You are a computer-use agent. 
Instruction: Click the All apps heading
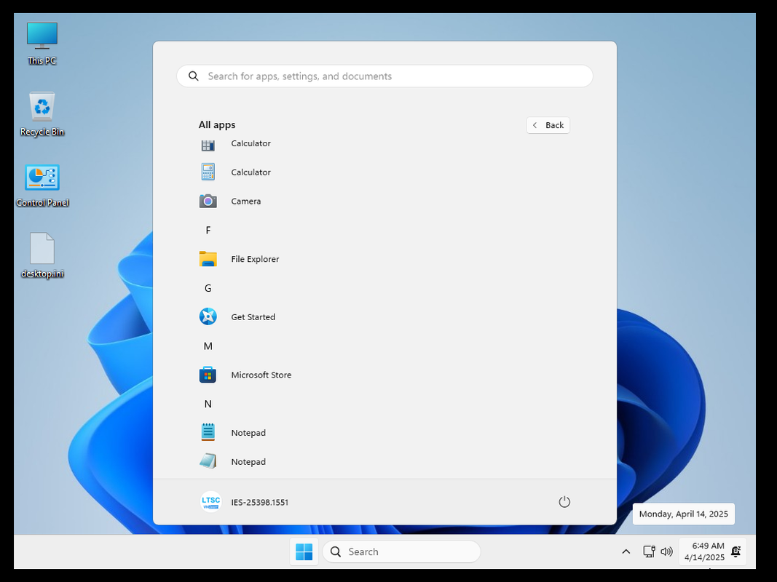217,124
